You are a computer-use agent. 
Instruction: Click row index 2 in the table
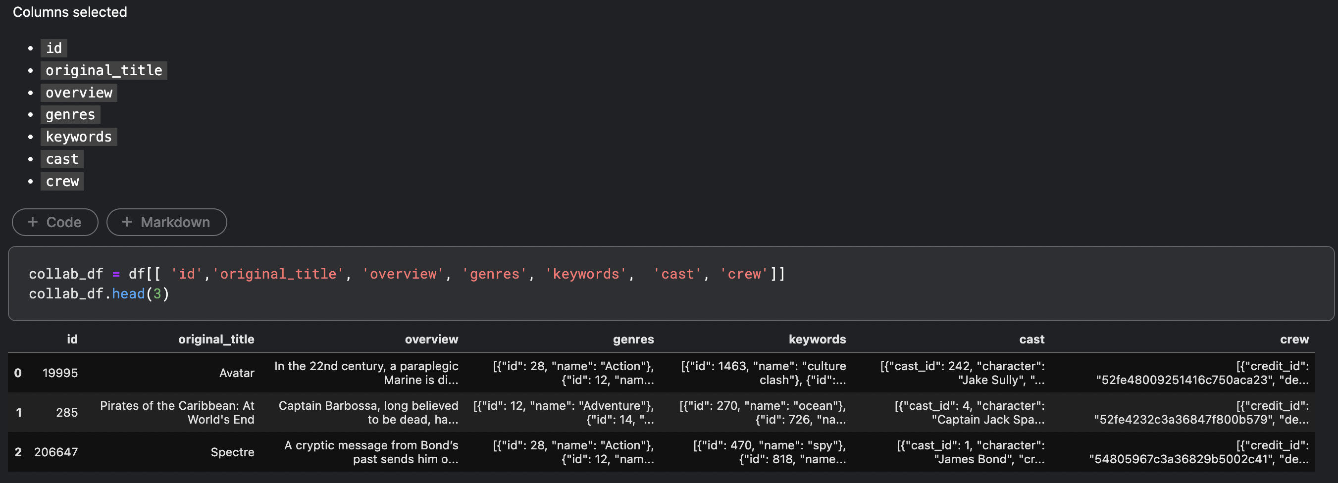coord(18,452)
